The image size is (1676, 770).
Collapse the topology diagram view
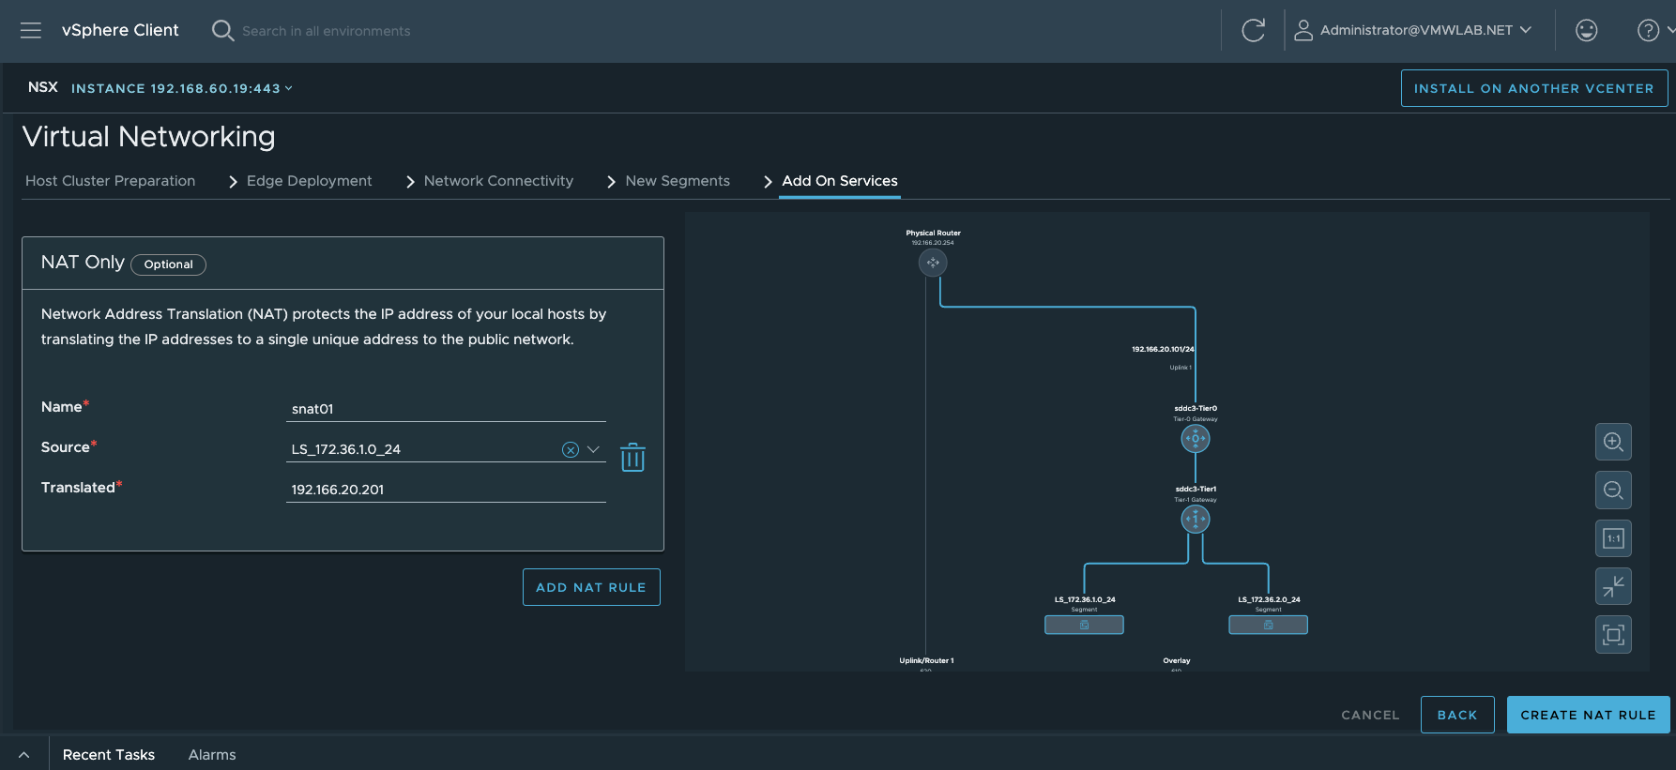click(x=1613, y=586)
